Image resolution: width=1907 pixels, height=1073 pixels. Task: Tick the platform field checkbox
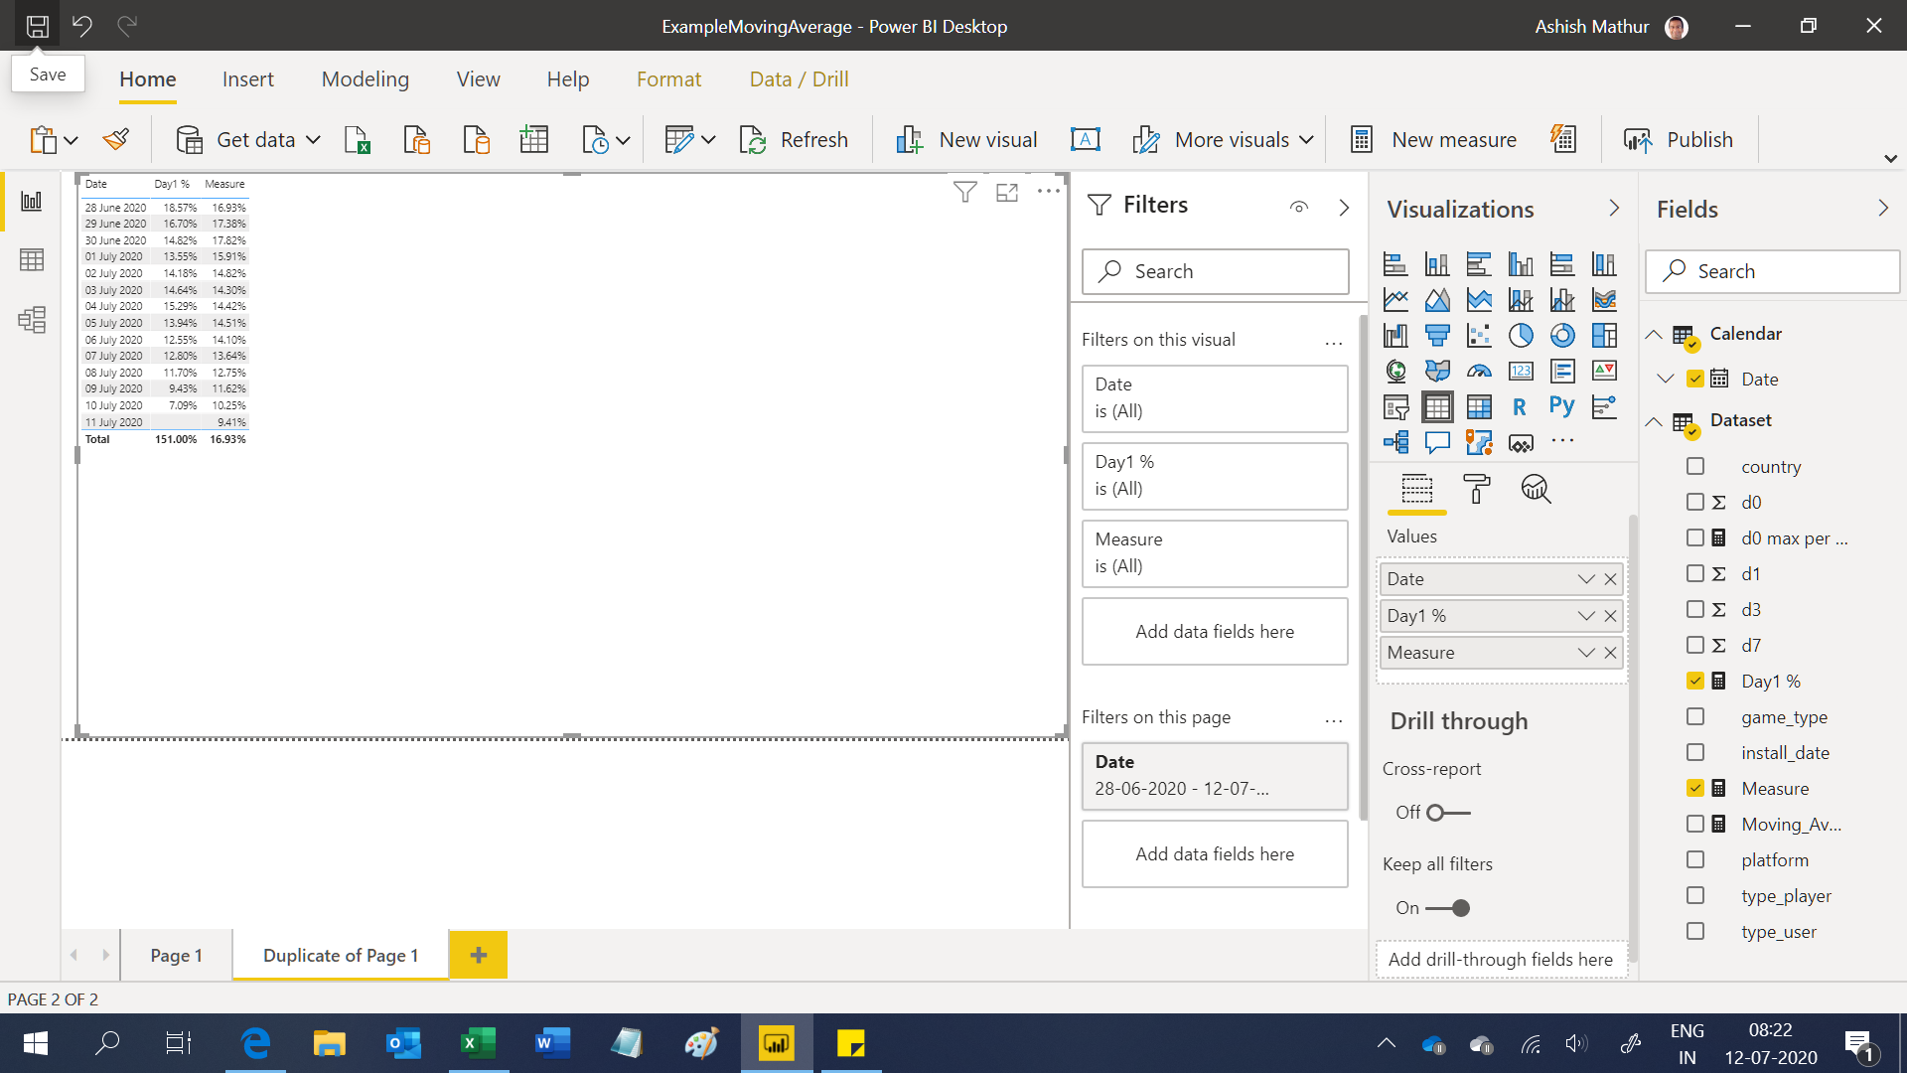point(1695,859)
